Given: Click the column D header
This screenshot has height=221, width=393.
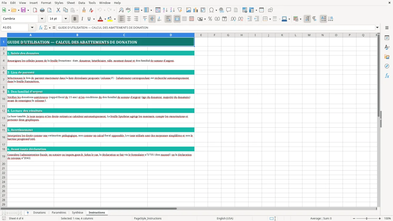Looking at the screenshot, I should pos(171,35).
